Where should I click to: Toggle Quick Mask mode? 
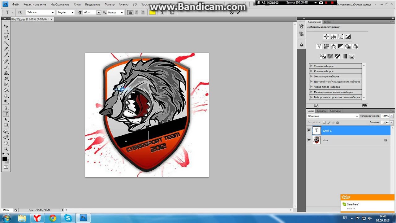click(x=6, y=167)
